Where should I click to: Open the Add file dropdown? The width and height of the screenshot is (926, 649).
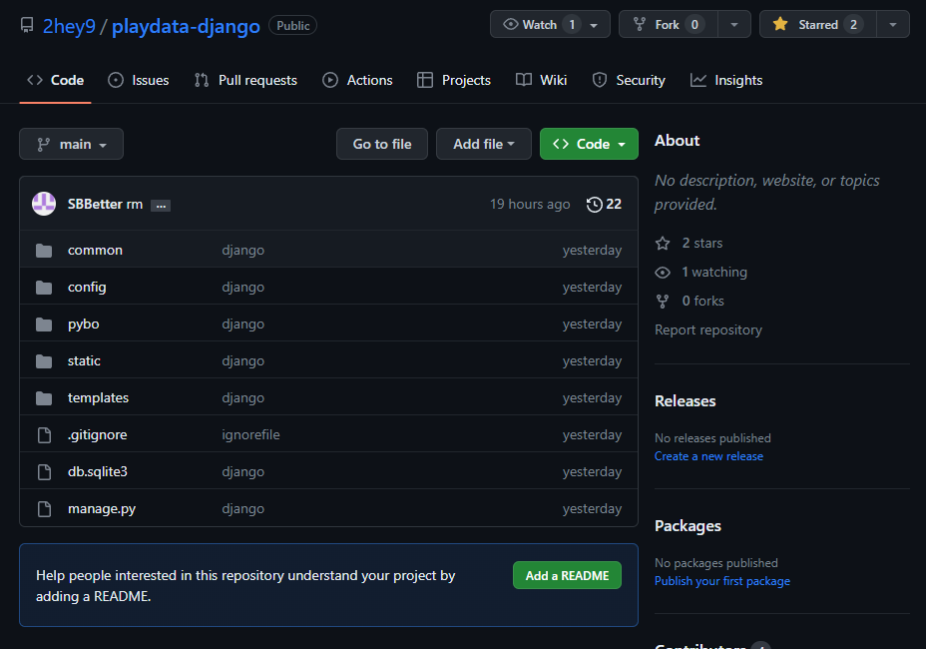tap(484, 144)
